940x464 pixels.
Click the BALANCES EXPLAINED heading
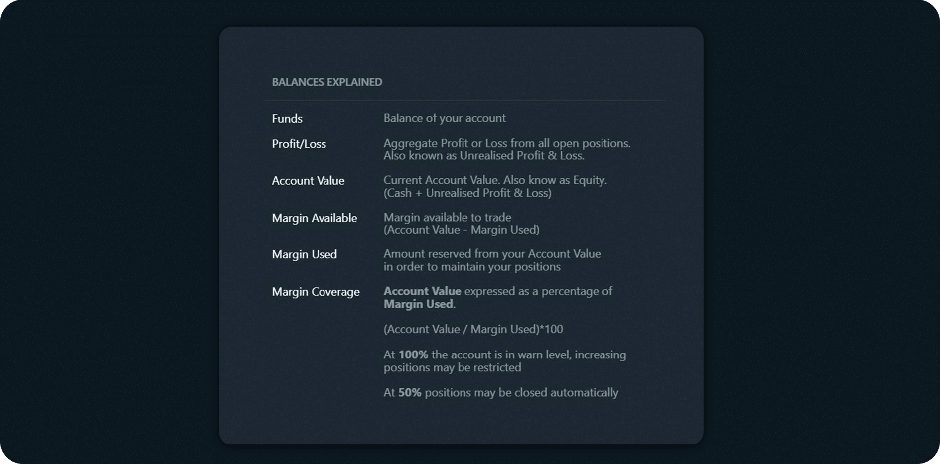point(327,82)
